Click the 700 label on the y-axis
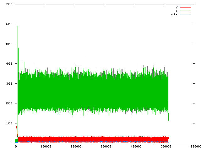 click(x=9, y=4)
